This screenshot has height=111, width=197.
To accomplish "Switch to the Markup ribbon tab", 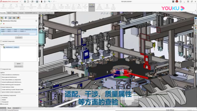I will click(15, 13).
